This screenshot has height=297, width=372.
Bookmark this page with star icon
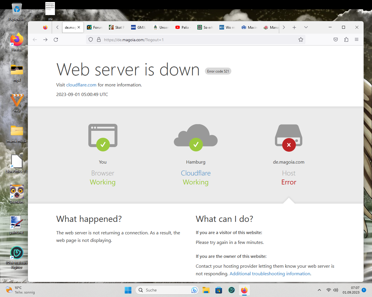301,40
